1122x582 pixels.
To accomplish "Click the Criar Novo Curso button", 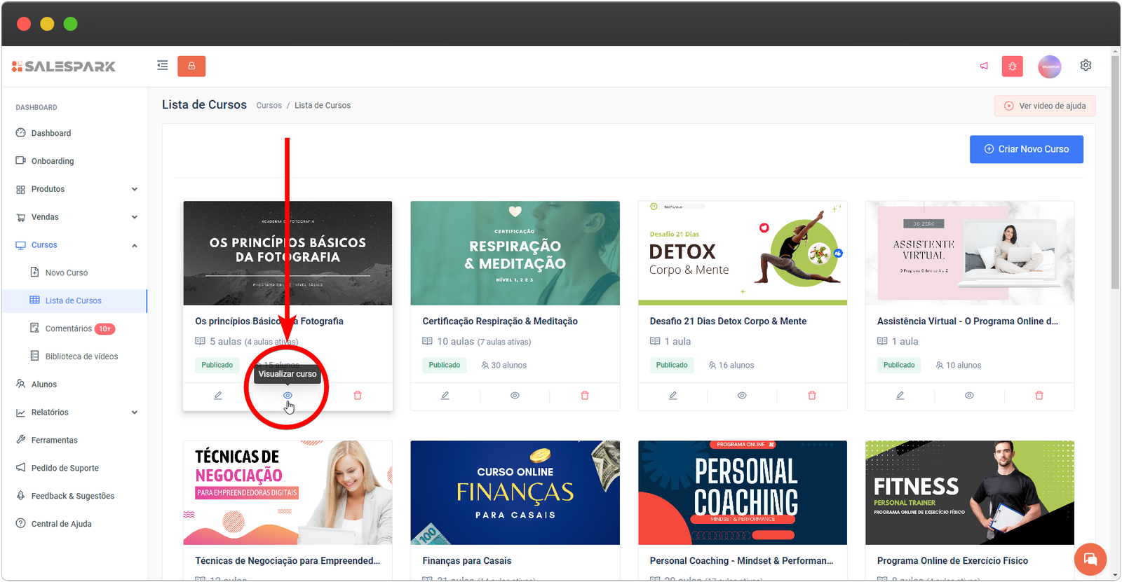I will point(1026,149).
